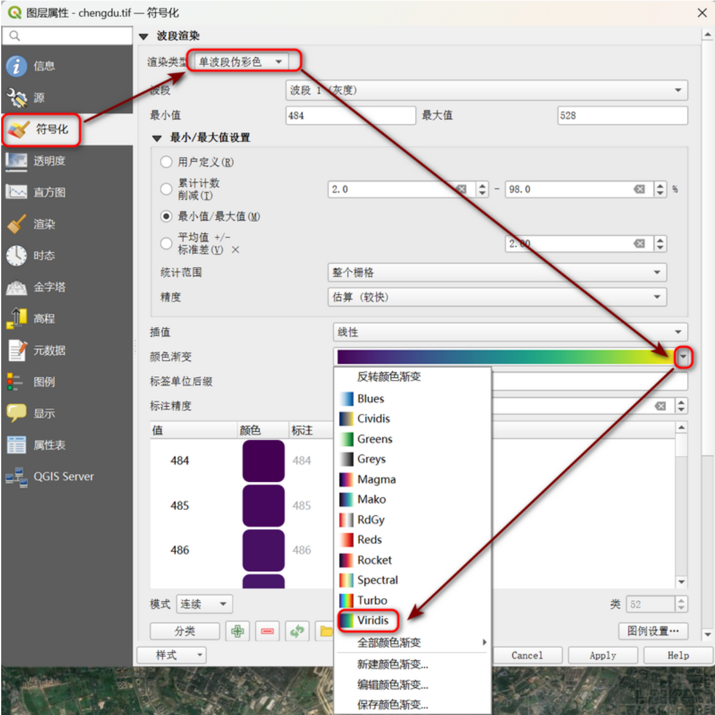Screen dimensions: 715x715
Task: Click the 分类 classify button
Action: click(185, 631)
